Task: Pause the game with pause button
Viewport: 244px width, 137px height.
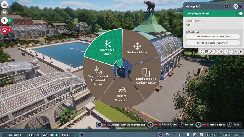Action: click(188, 135)
